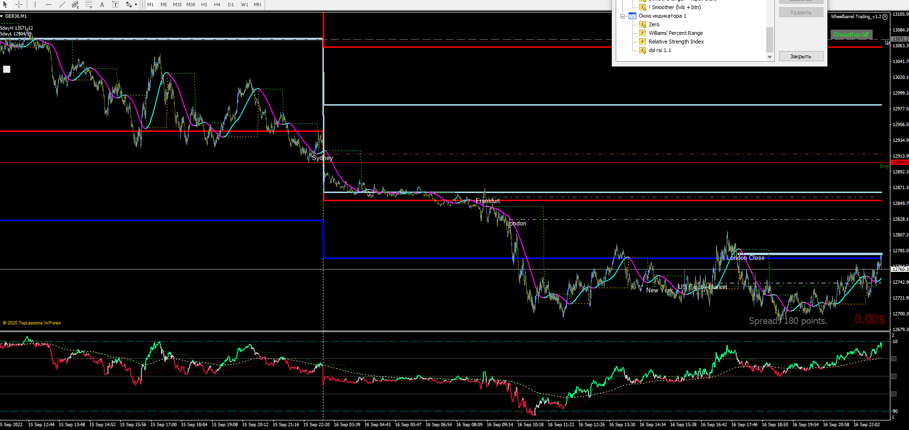This screenshot has height=430, width=909.
Task: Click icon next to Relative Strength Index
Action: [x=643, y=42]
